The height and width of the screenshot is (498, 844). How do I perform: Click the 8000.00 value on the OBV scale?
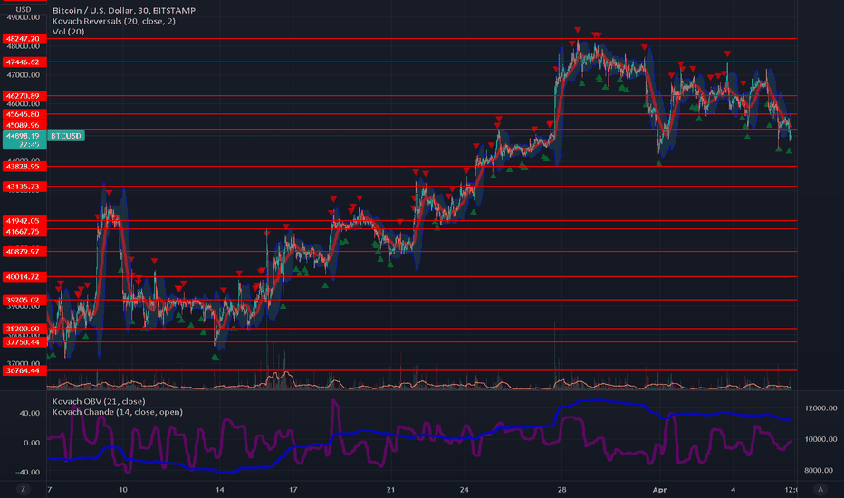pyautogui.click(x=820, y=470)
